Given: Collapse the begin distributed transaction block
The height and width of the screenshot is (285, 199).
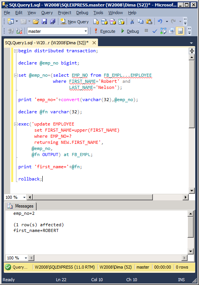Looking at the screenshot, I should (16, 51).
